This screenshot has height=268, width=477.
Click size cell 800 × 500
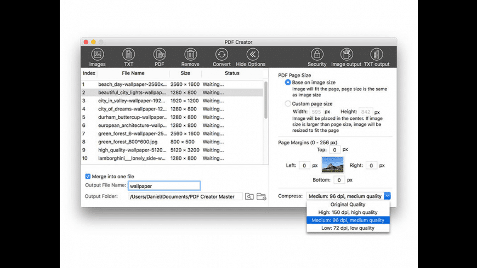(183, 142)
